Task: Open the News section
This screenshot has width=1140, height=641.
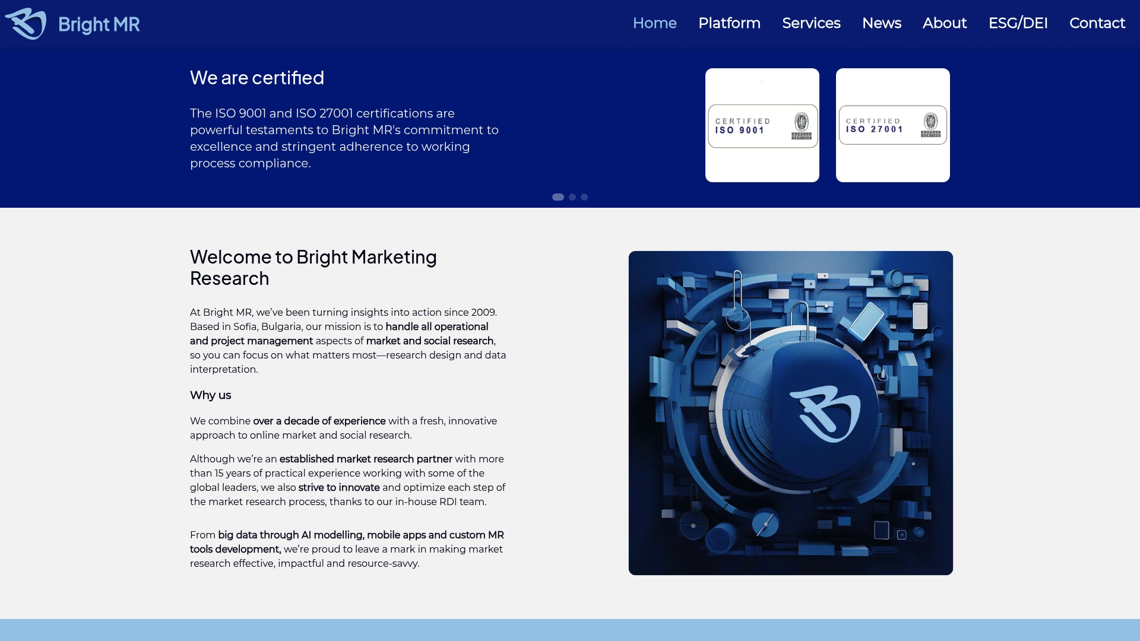Action: [x=881, y=23]
